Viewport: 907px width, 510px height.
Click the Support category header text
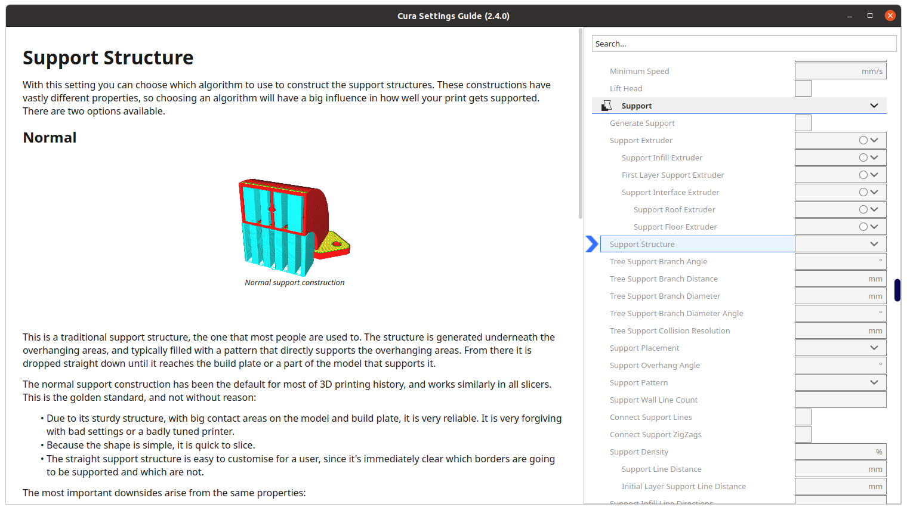click(637, 106)
